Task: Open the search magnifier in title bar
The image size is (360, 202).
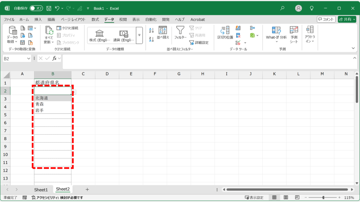Action: [282, 8]
